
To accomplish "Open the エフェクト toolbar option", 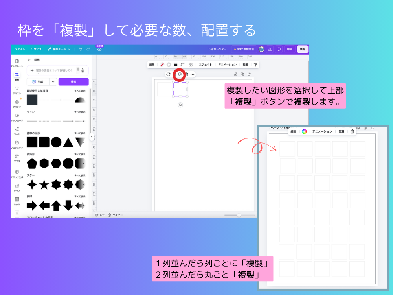I will pyautogui.click(x=205, y=65).
